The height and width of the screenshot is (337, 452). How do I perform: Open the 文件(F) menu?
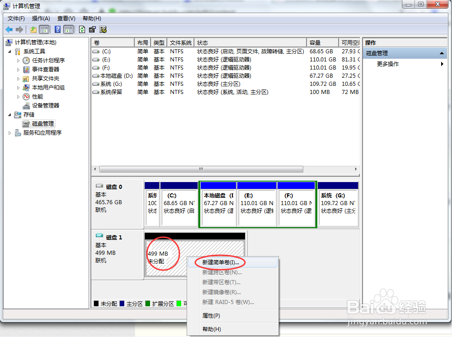16,19
